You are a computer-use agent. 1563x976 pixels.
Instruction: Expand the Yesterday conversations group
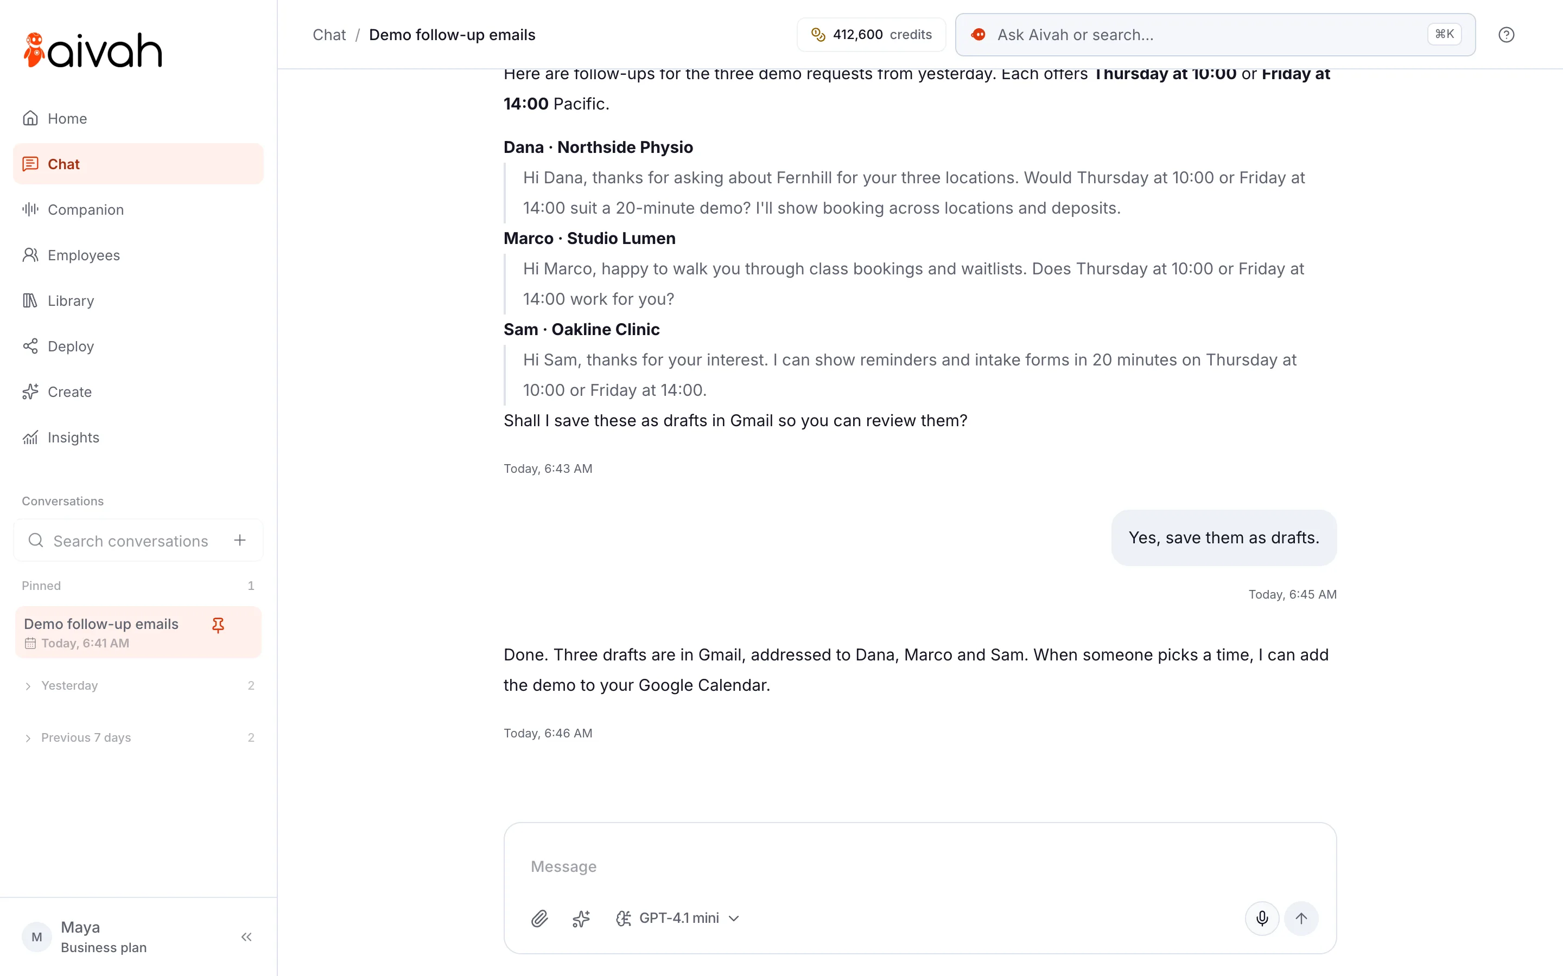click(138, 685)
